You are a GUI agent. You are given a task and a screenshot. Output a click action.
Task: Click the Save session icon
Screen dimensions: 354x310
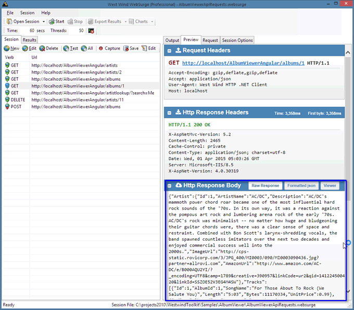[x=126, y=48]
